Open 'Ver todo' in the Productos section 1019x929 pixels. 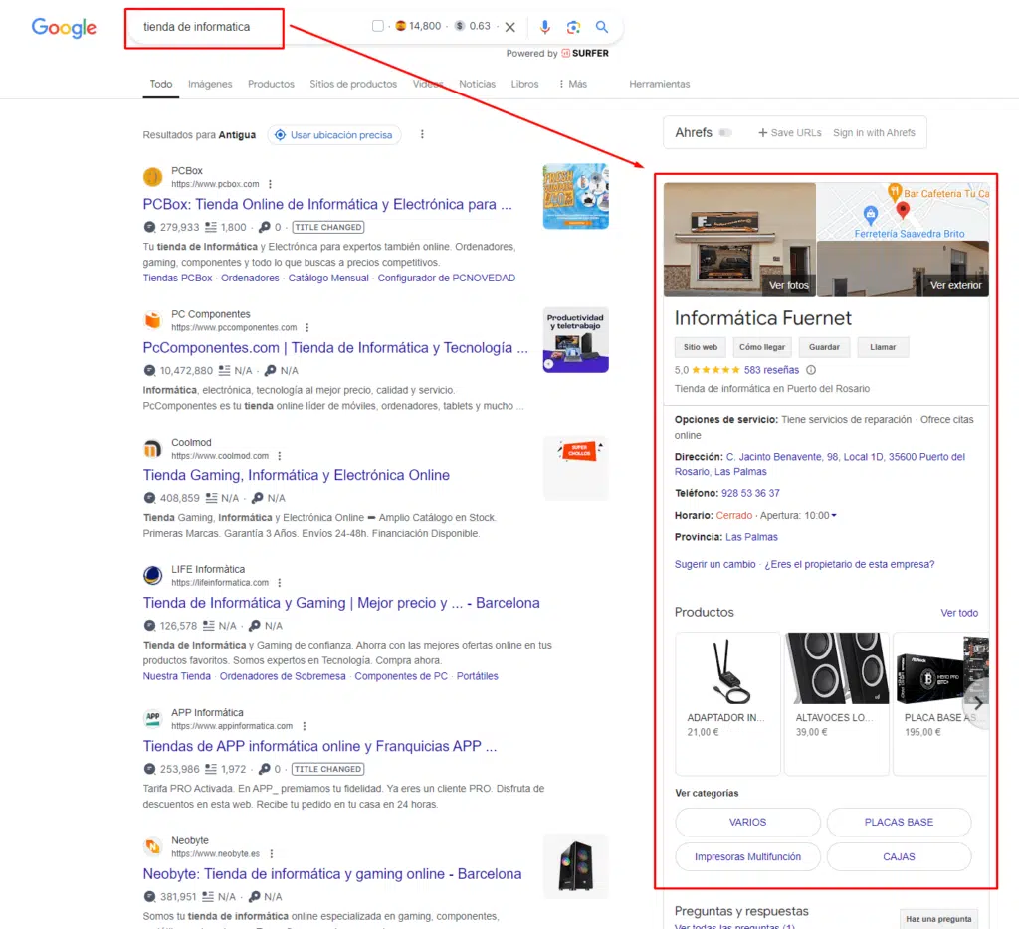click(959, 614)
